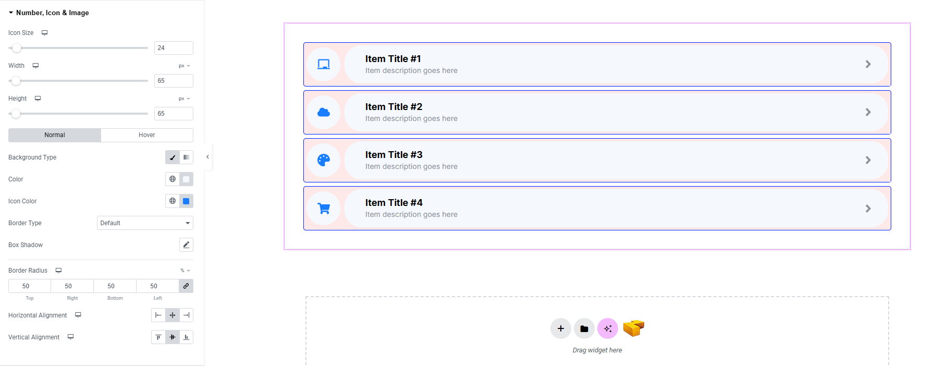Open the template library folder icon

pyautogui.click(x=584, y=328)
